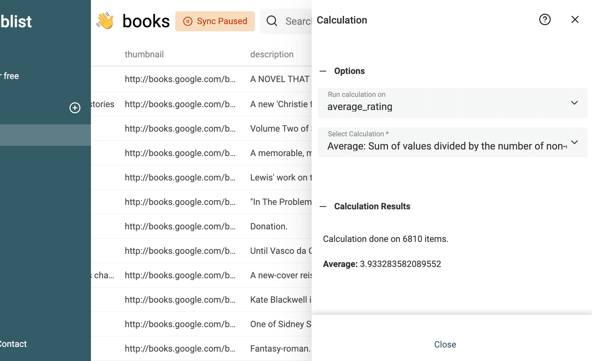Click the Sync Paused button

[215, 21]
